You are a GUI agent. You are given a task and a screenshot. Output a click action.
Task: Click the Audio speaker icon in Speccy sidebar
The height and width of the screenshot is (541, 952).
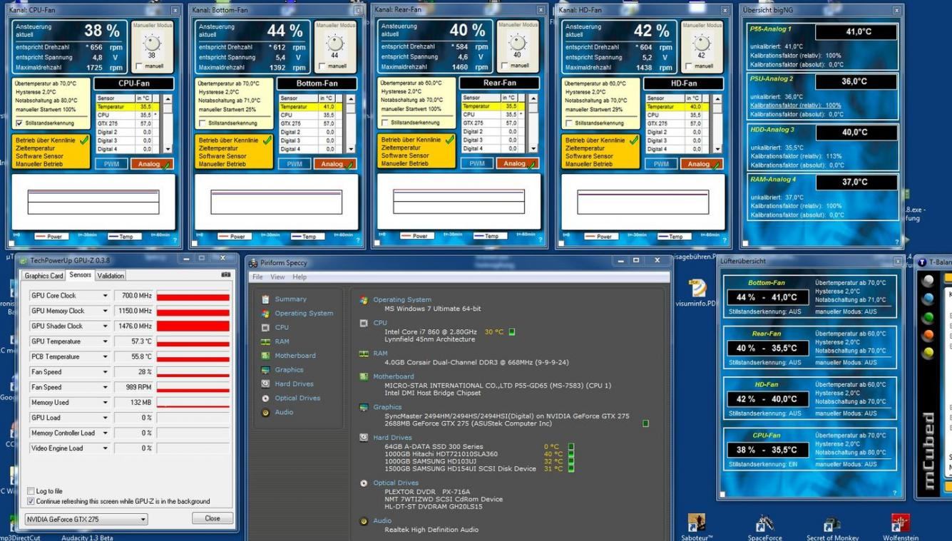coord(266,412)
